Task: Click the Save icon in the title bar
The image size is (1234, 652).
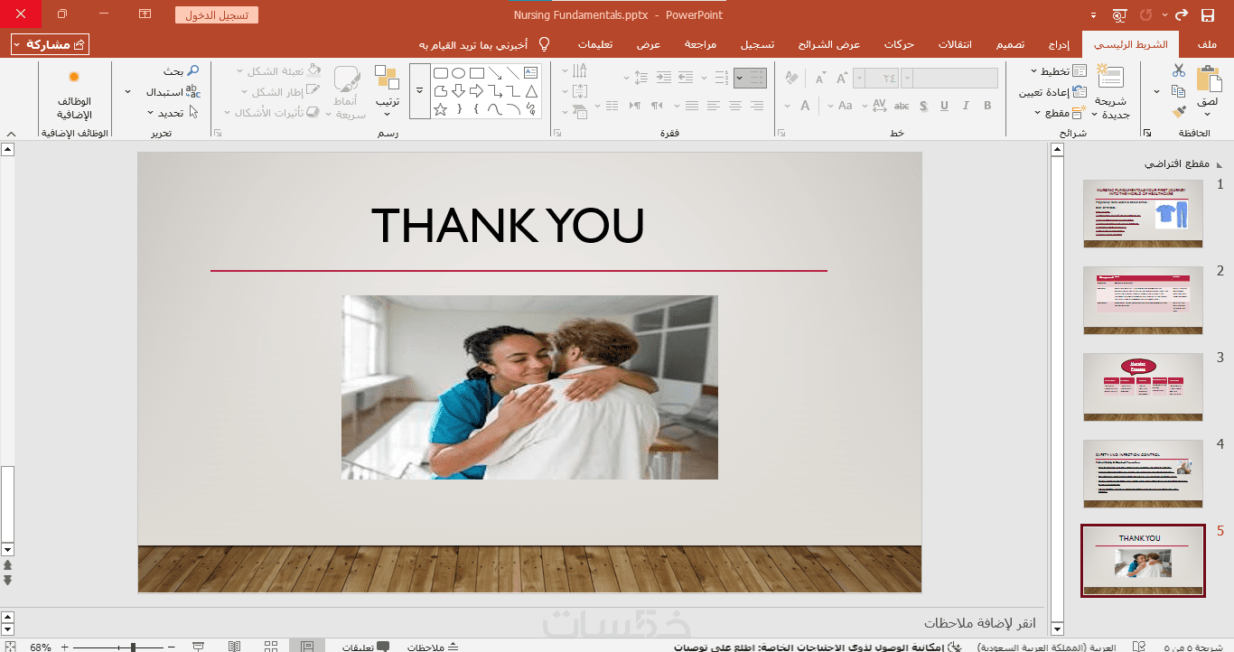Action: point(1208,15)
